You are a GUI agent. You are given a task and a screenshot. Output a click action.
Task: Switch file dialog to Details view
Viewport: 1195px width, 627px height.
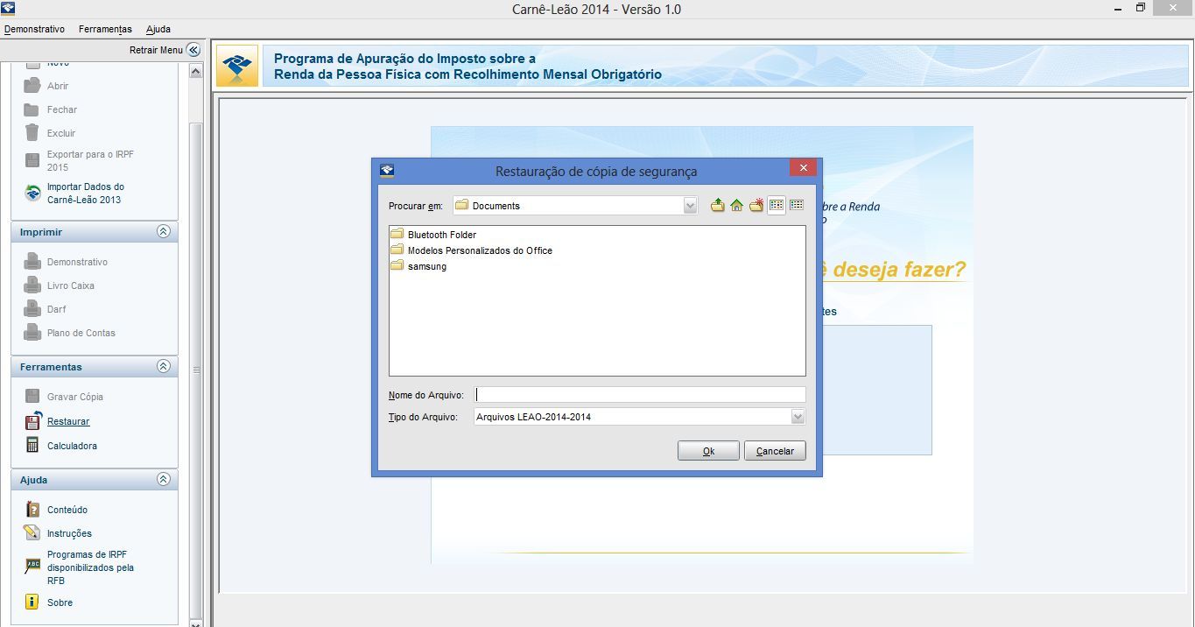tap(796, 206)
